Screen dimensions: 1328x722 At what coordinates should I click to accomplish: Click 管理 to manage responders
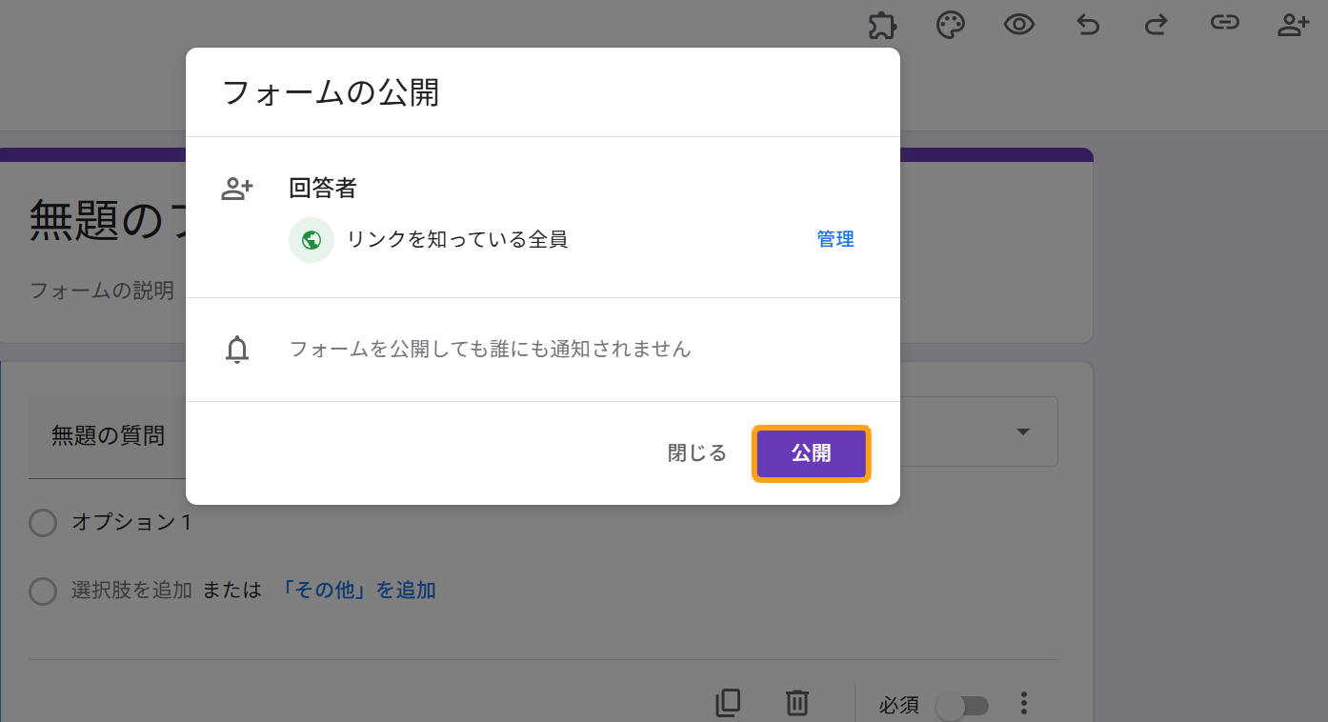coord(835,240)
